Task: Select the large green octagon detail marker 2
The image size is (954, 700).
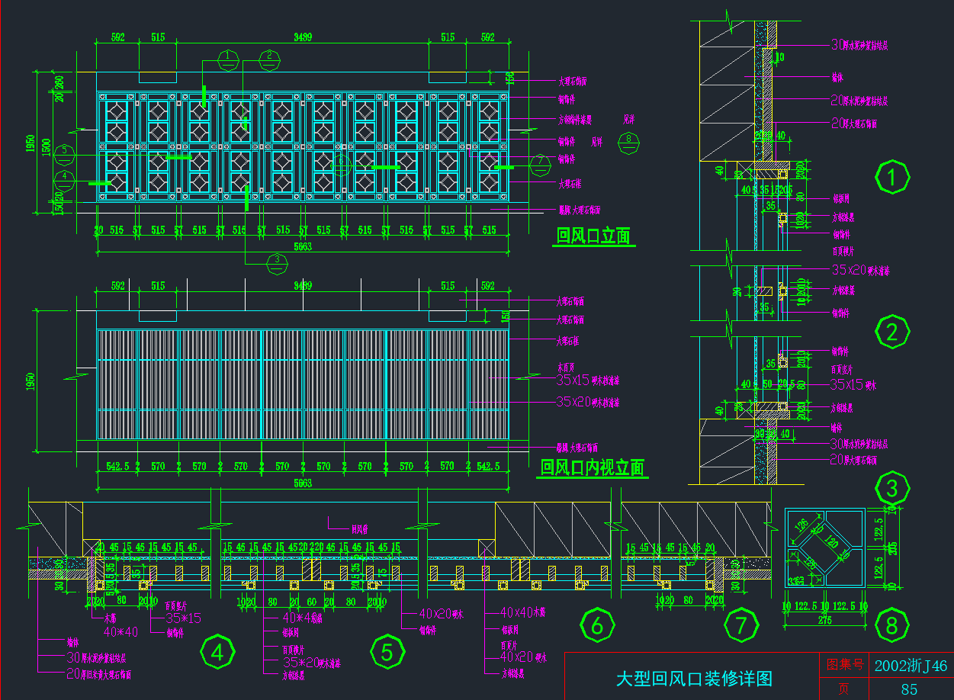Action: (x=891, y=332)
